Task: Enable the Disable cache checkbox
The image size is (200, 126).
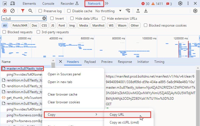Action: (69, 11)
